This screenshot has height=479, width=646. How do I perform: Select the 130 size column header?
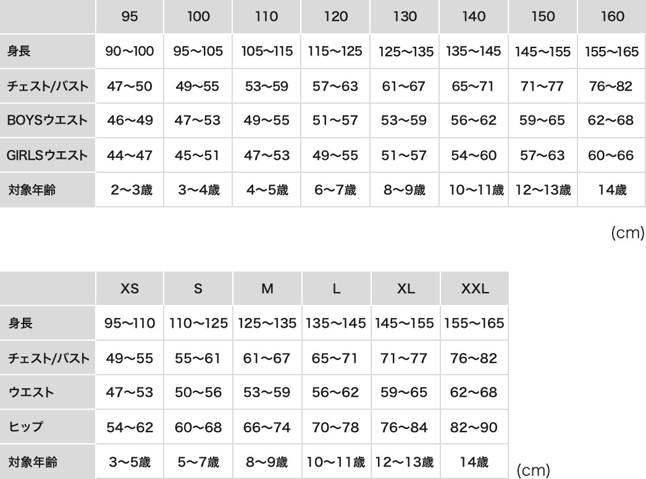(405, 17)
